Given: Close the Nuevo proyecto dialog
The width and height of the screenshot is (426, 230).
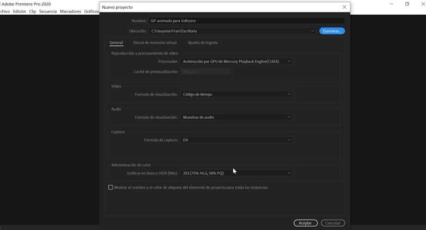Looking at the screenshot, I should click(344, 7).
